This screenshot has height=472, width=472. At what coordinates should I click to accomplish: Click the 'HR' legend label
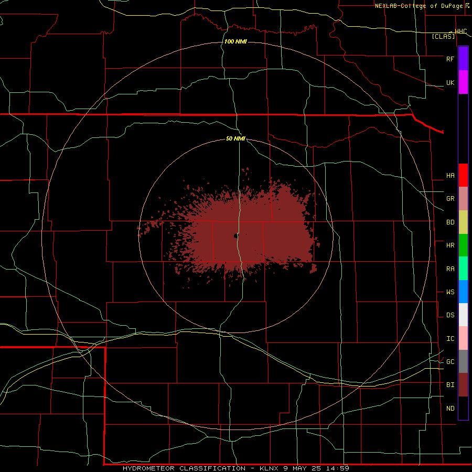(x=450, y=245)
